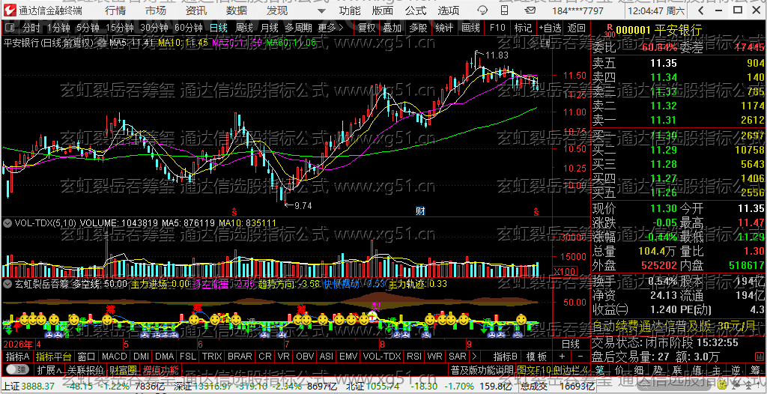The image size is (767, 394).
Task: Select the 窗口 tab
Action: point(87,357)
